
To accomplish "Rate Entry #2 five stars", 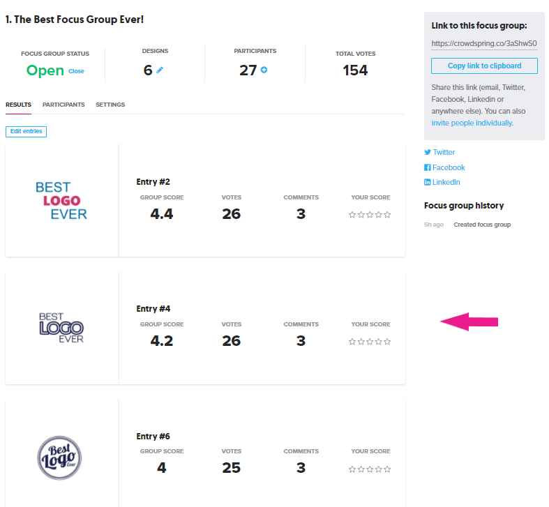I will click(x=388, y=215).
